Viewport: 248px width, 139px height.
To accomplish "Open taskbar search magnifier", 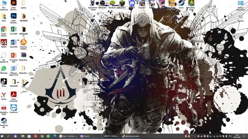I will click(8, 136).
